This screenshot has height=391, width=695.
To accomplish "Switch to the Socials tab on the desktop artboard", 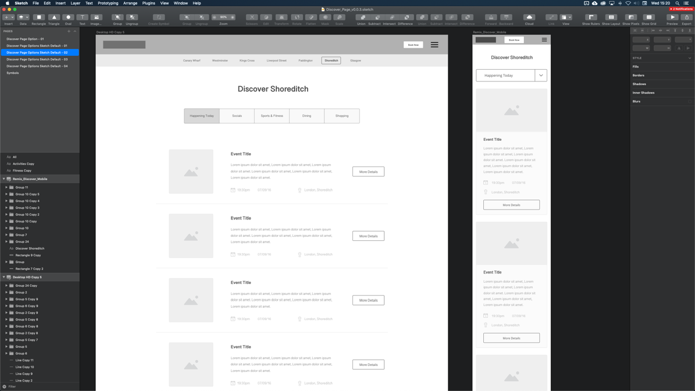I will 237,116.
